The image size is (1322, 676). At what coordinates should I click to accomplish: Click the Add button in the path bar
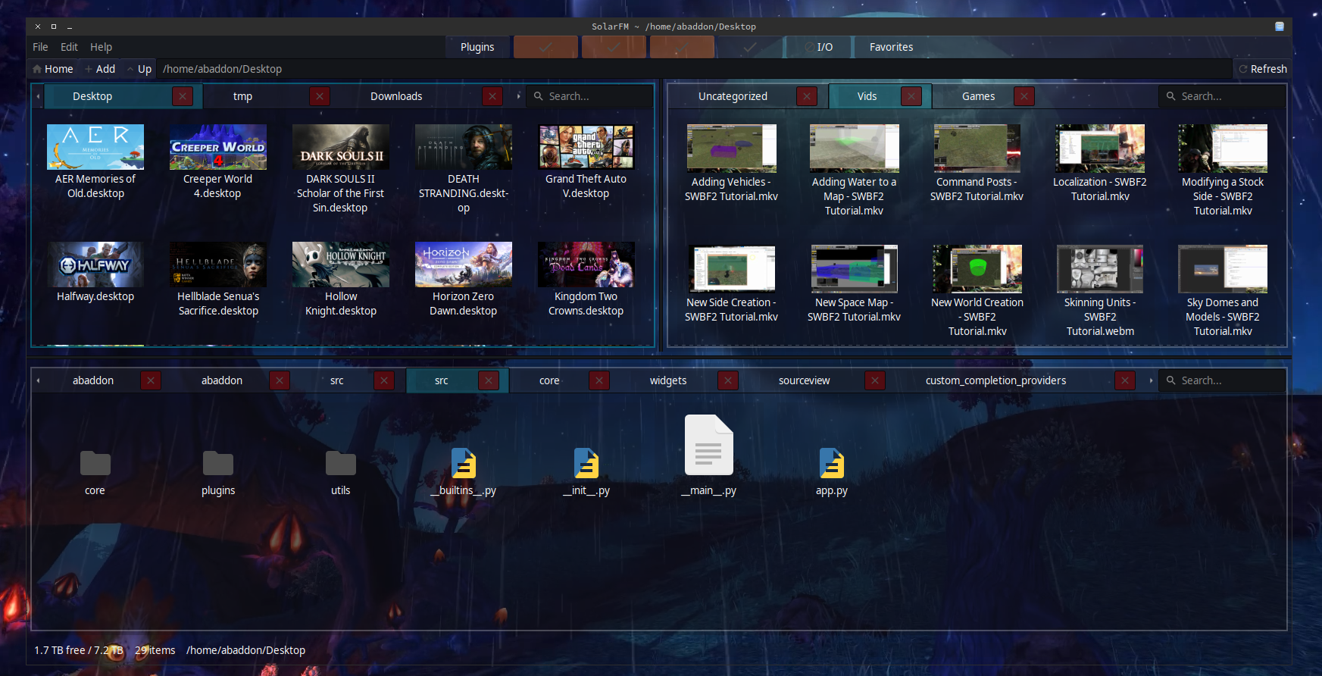(x=100, y=69)
